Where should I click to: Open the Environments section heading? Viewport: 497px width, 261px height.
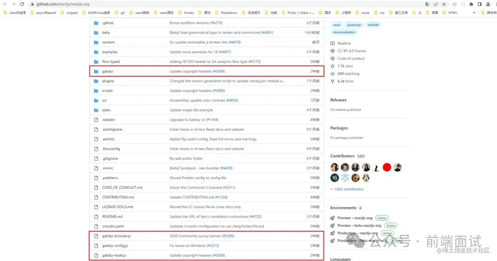click(x=346, y=208)
